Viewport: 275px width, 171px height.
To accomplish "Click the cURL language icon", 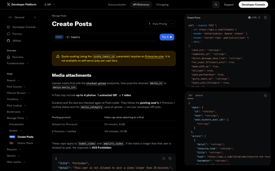I will [249, 17].
